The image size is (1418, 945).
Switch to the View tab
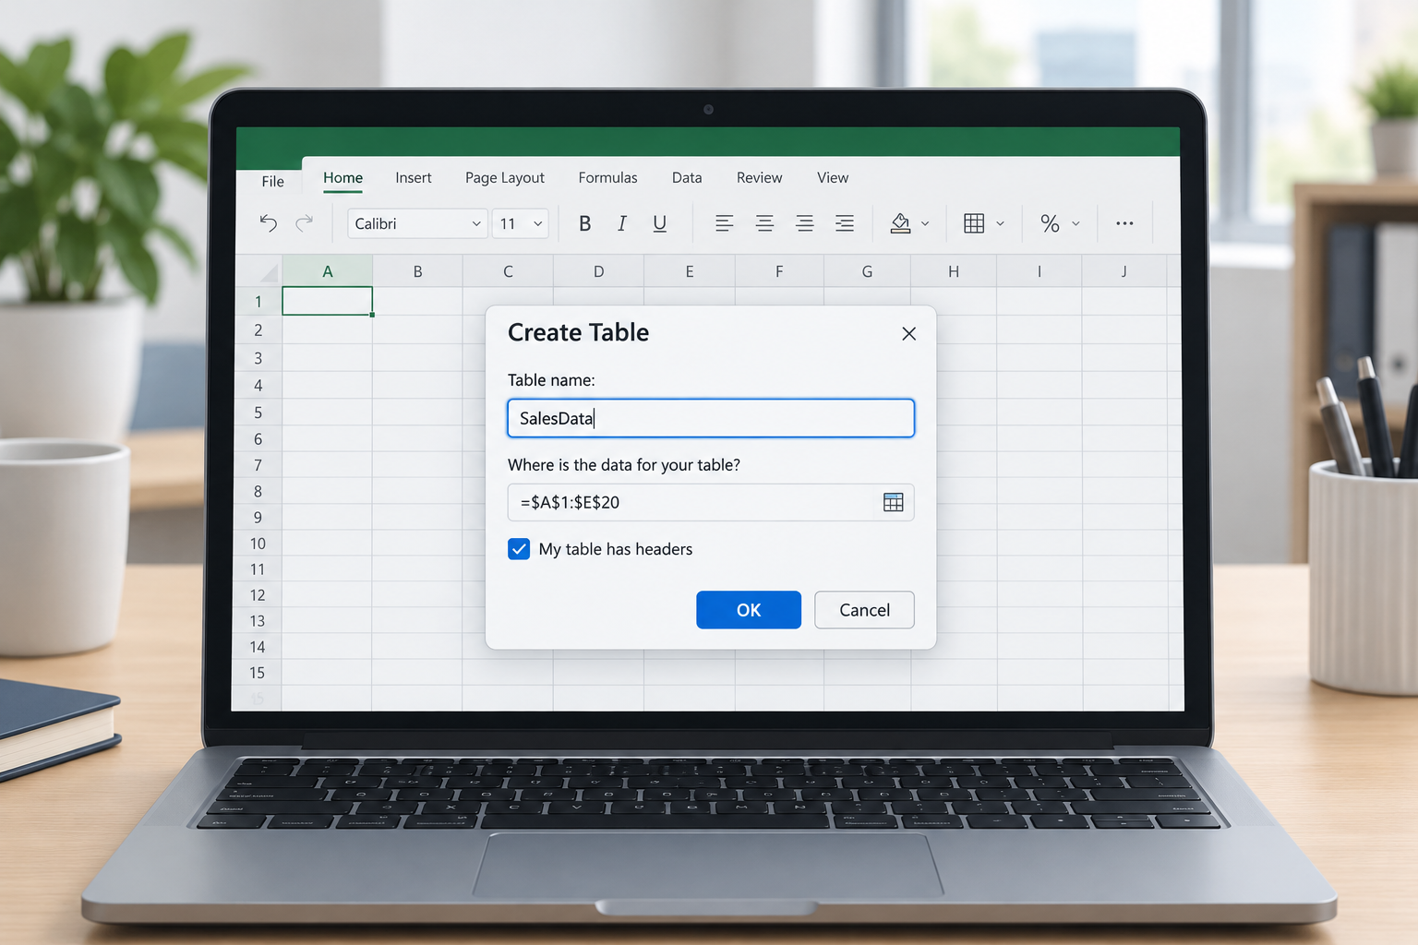[833, 178]
